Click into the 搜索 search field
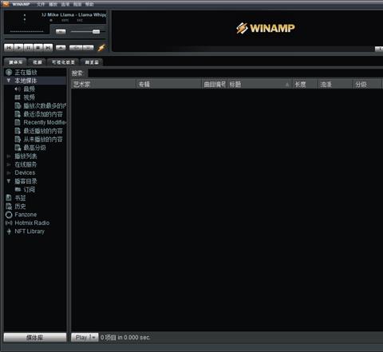 235,73
